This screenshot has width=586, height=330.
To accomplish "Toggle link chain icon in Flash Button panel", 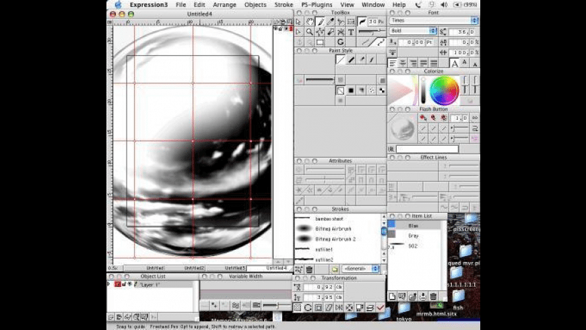I will click(x=475, y=118).
